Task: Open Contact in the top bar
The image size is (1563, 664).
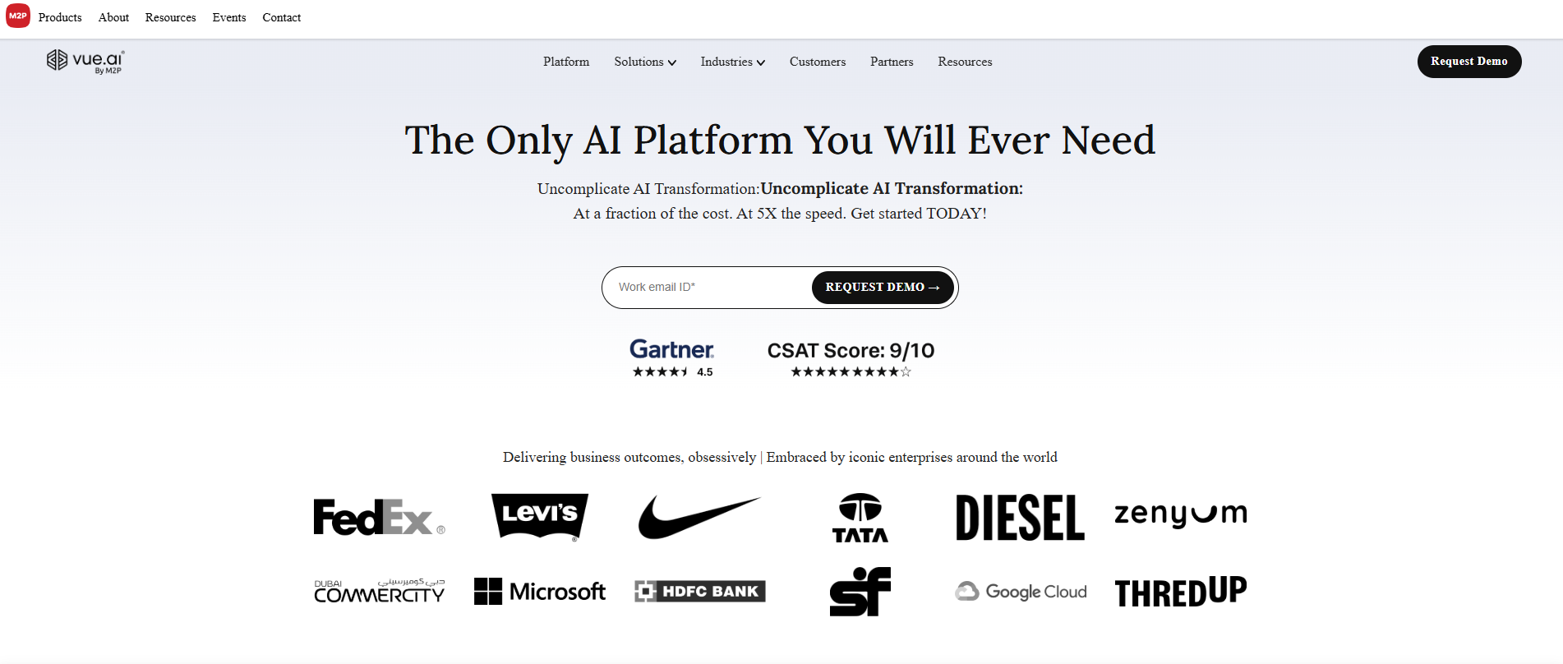Action: click(x=282, y=17)
